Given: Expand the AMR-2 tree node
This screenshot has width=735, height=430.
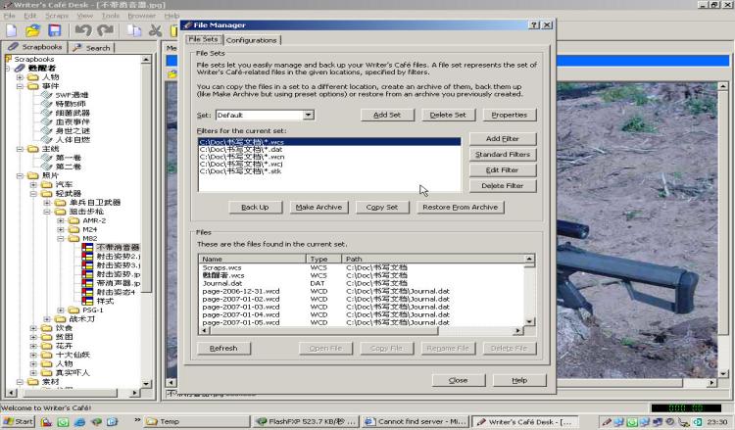Looking at the screenshot, I should pyautogui.click(x=61, y=220).
